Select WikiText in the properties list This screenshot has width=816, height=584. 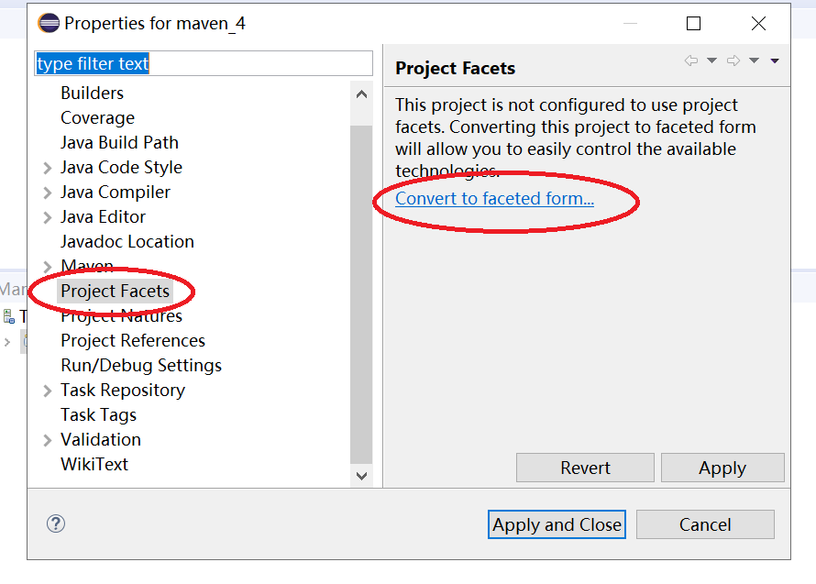coord(94,464)
